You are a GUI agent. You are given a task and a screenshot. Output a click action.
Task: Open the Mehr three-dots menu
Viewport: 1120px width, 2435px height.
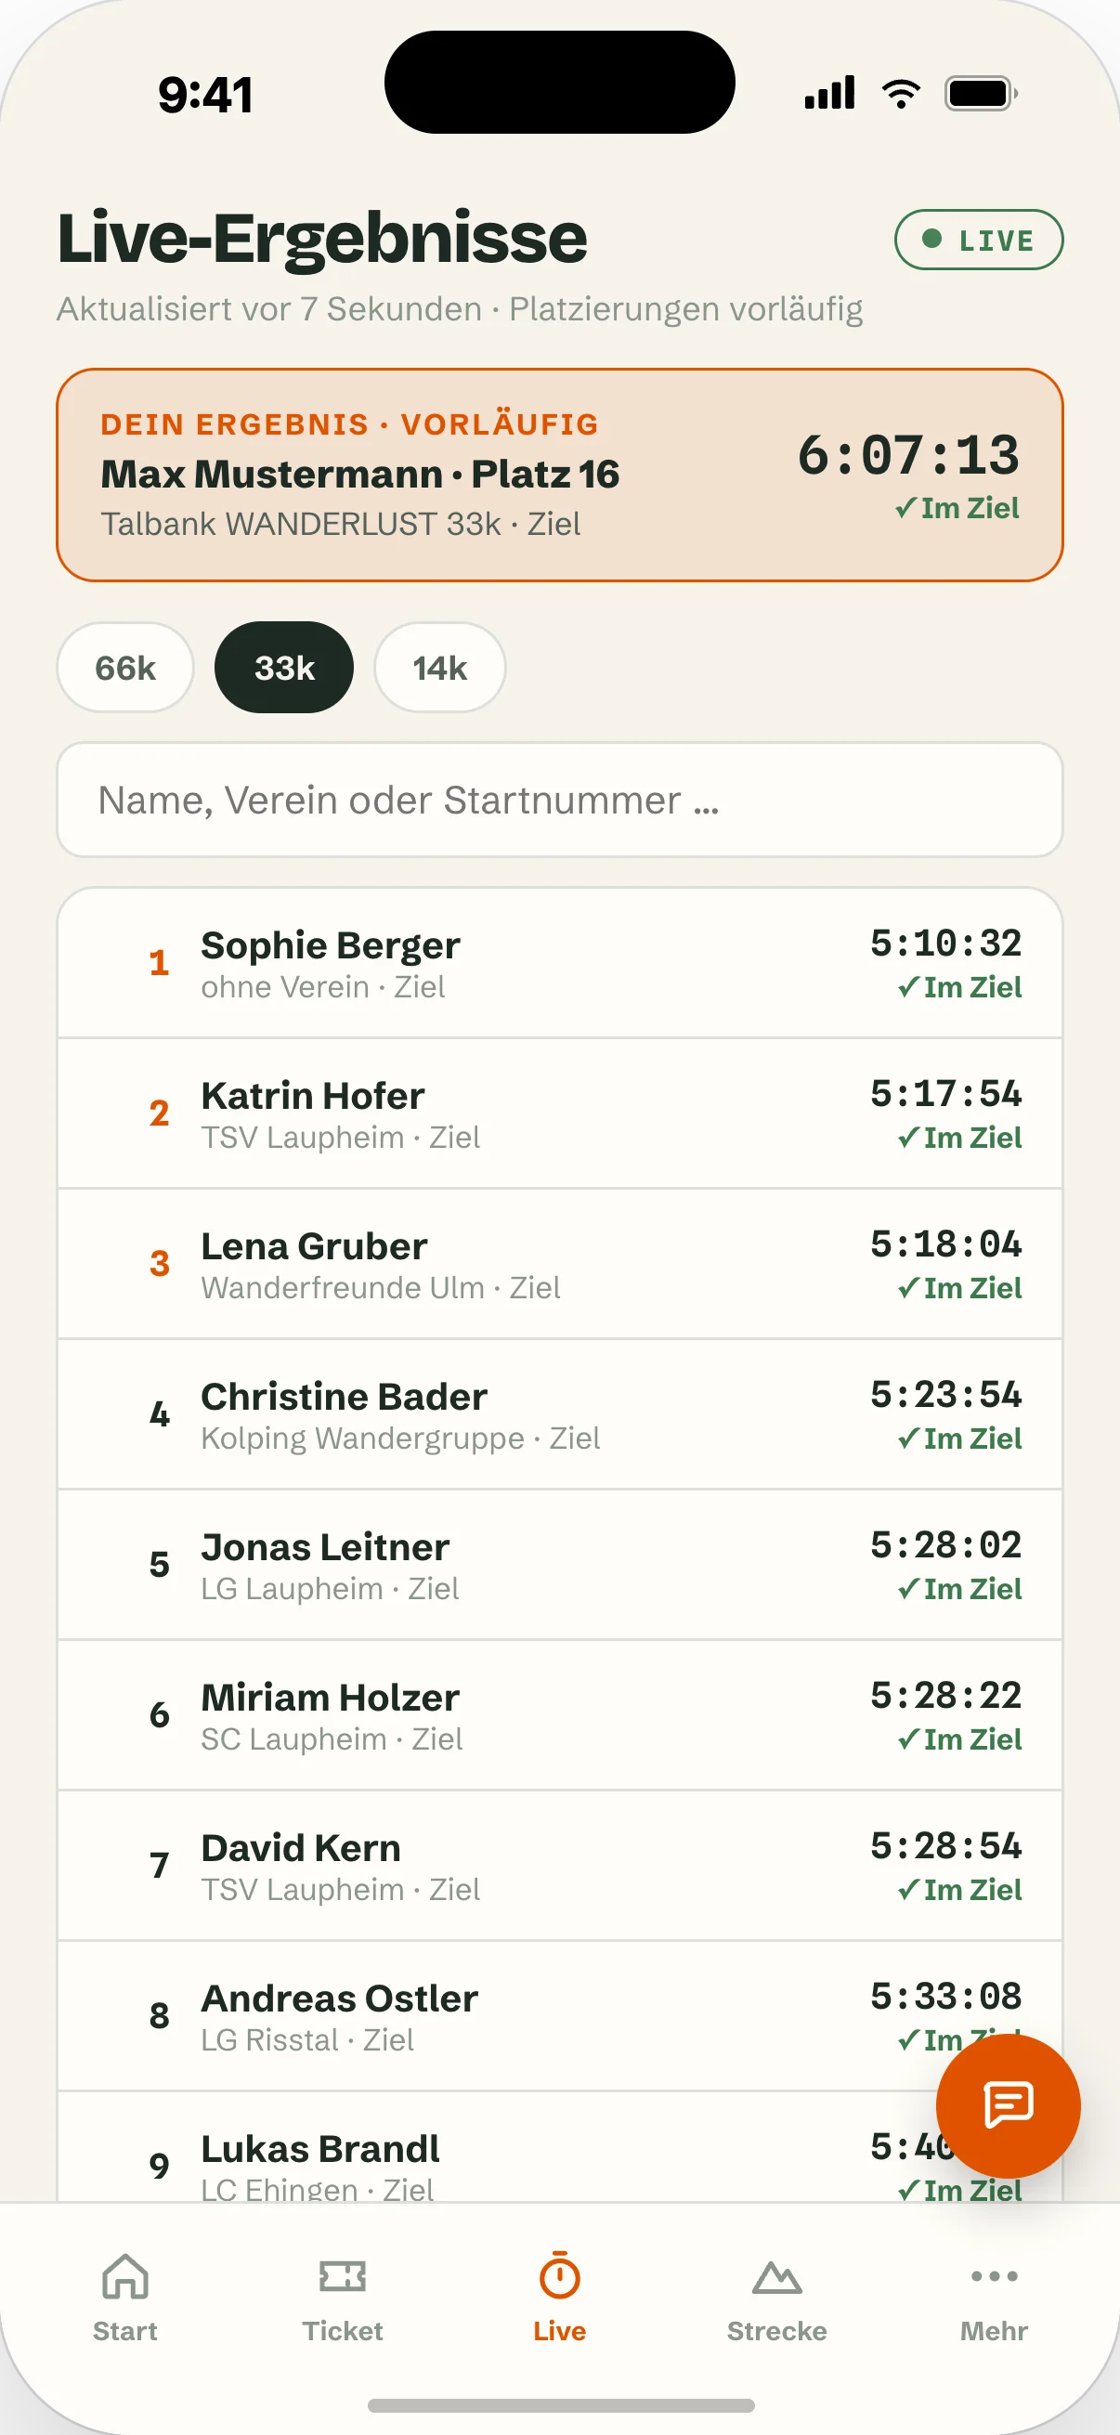995,2276
